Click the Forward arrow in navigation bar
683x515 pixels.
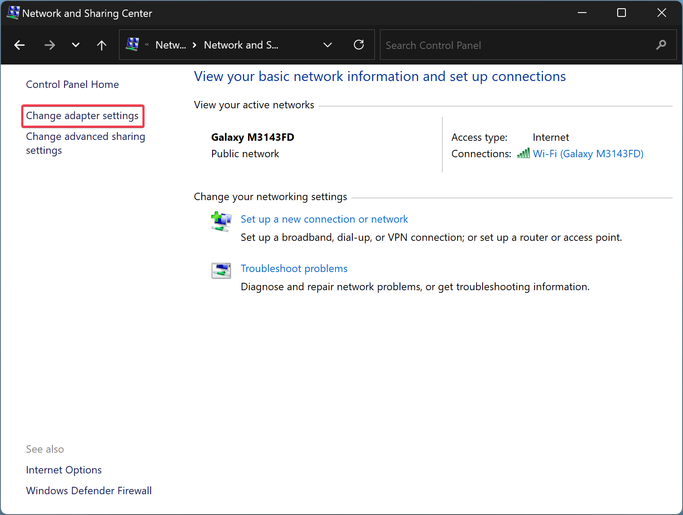(x=50, y=45)
